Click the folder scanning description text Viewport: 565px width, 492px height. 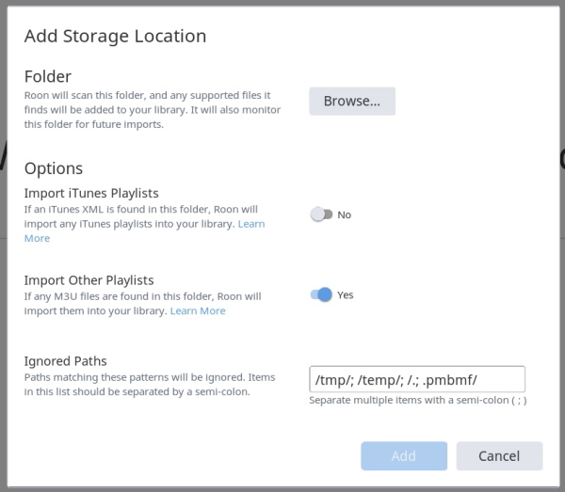tap(153, 110)
